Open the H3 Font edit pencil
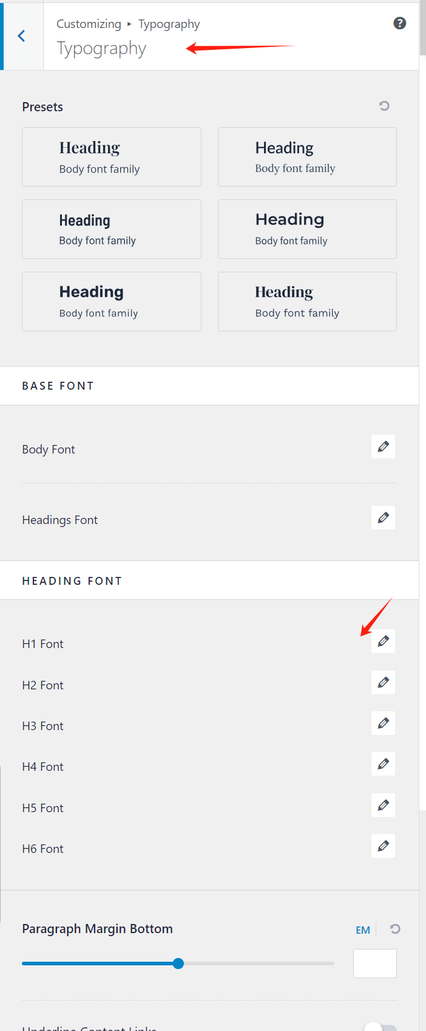Screen dimensions: 426x1031 383,723
